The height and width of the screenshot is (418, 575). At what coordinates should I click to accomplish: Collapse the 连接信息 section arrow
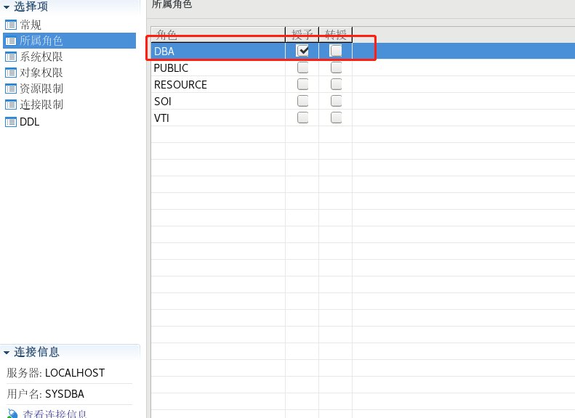click(x=7, y=353)
